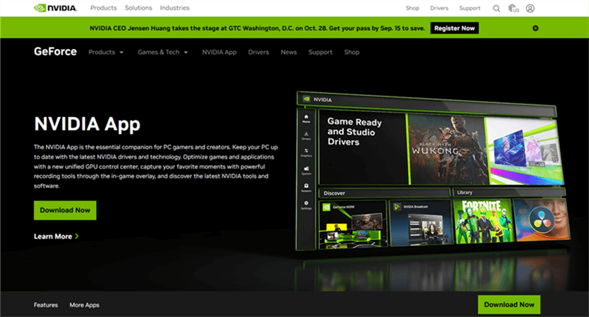This screenshot has height=317, width=589.
Task: Open News in the GeForce nav
Action: point(289,52)
